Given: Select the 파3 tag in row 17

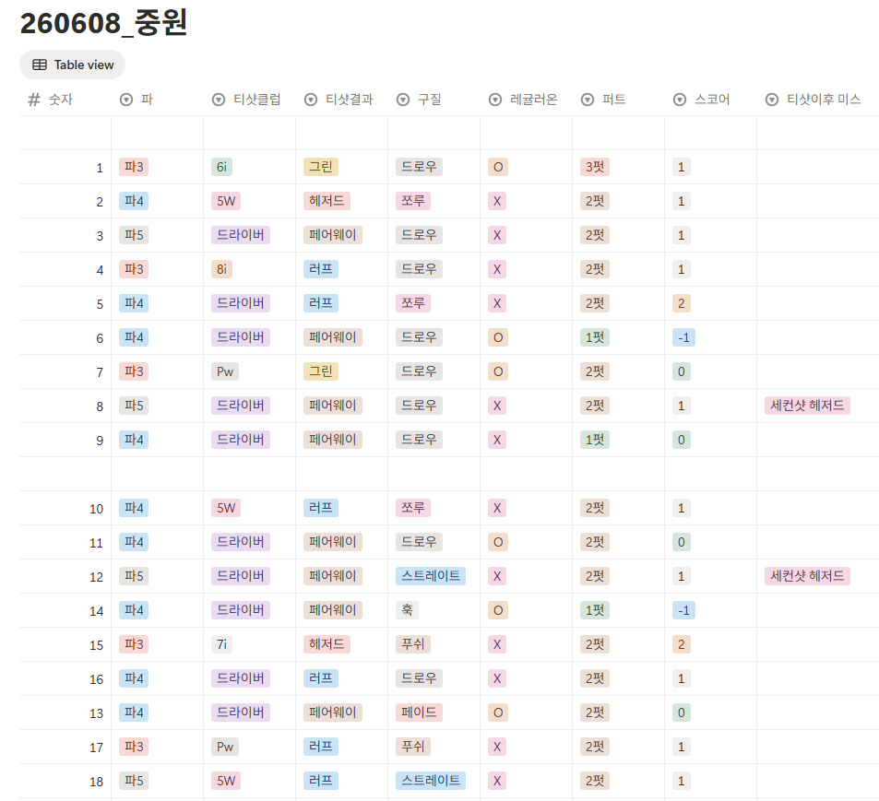Looking at the screenshot, I should point(134,747).
